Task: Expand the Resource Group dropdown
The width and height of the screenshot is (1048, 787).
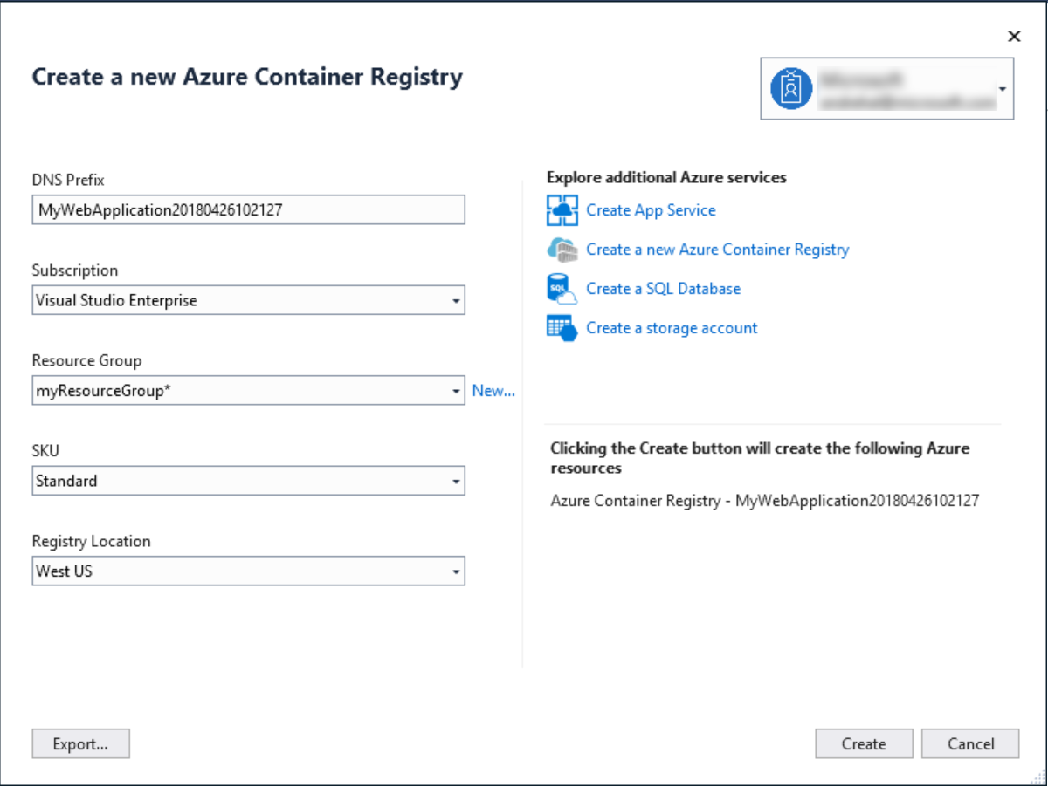Action: point(456,391)
